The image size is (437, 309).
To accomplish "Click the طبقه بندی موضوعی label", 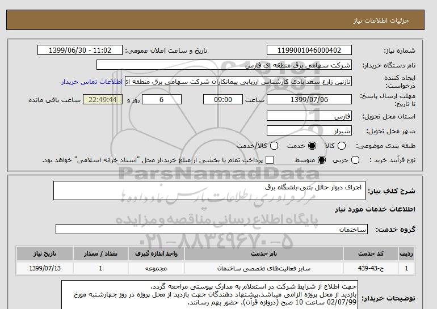I will pyautogui.click(x=385, y=146).
